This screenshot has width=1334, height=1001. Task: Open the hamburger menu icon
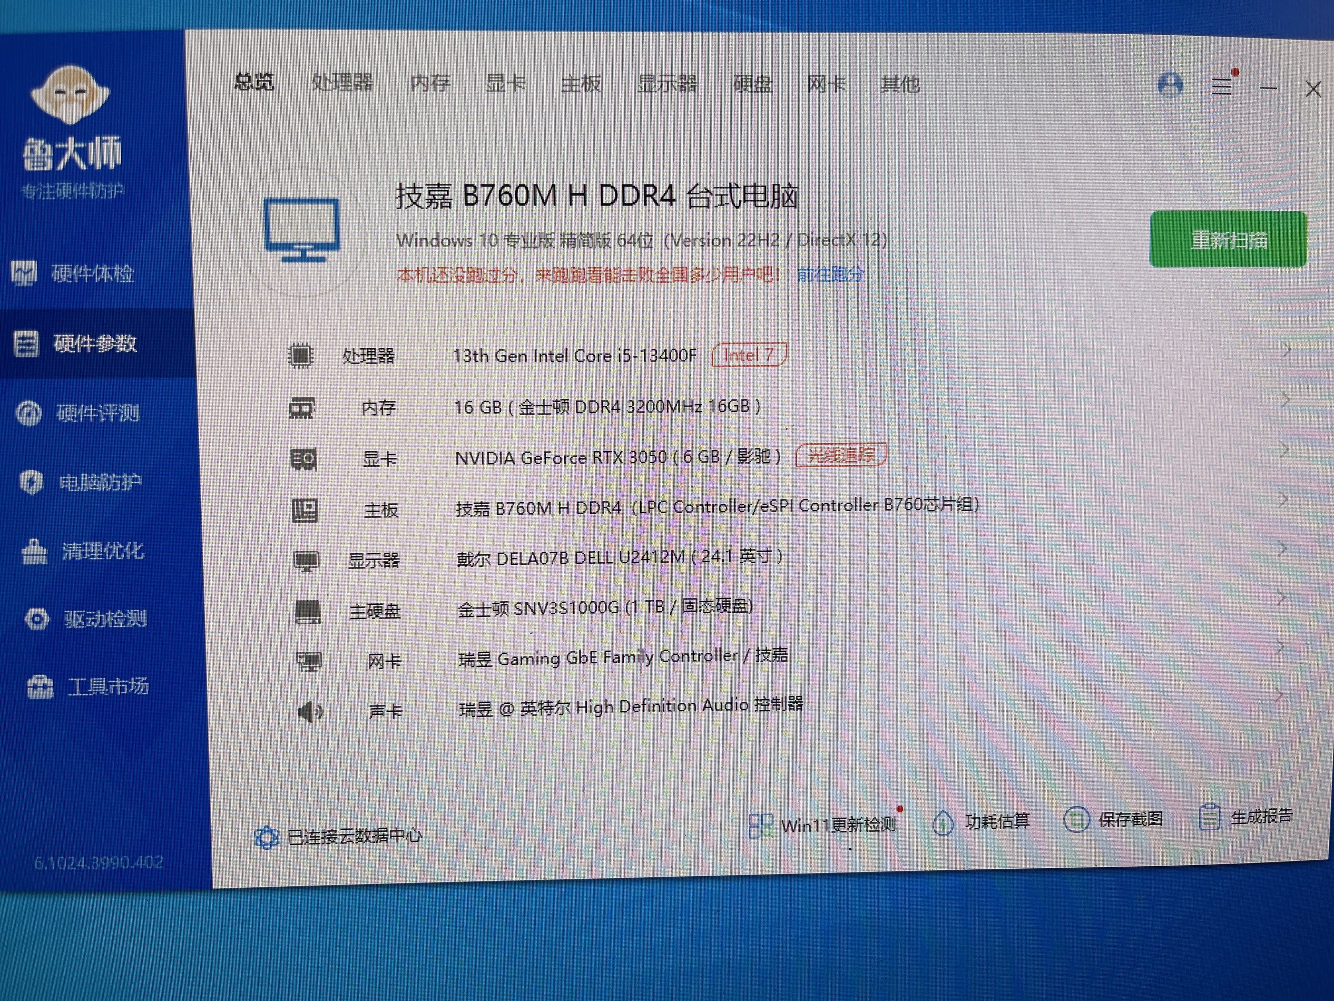[1221, 86]
